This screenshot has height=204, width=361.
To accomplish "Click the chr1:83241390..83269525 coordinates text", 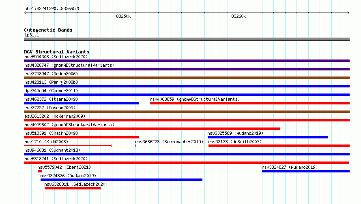I will point(52,8).
